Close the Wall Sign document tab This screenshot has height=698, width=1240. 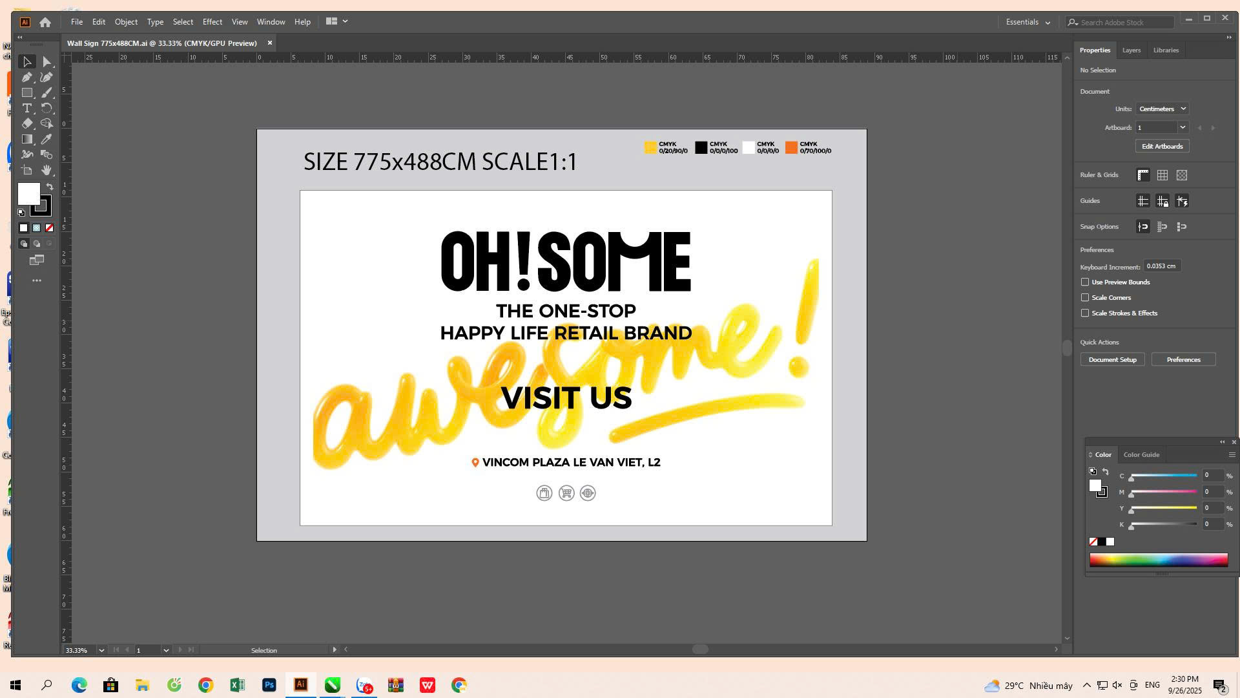(270, 43)
